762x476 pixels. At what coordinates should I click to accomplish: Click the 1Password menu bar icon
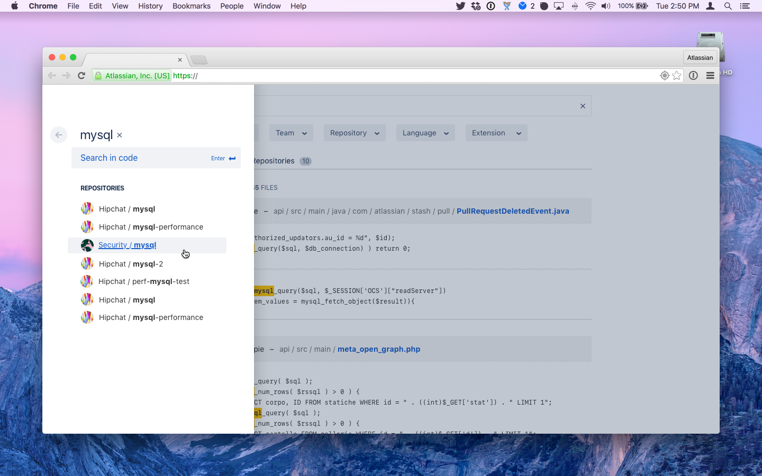click(x=491, y=6)
